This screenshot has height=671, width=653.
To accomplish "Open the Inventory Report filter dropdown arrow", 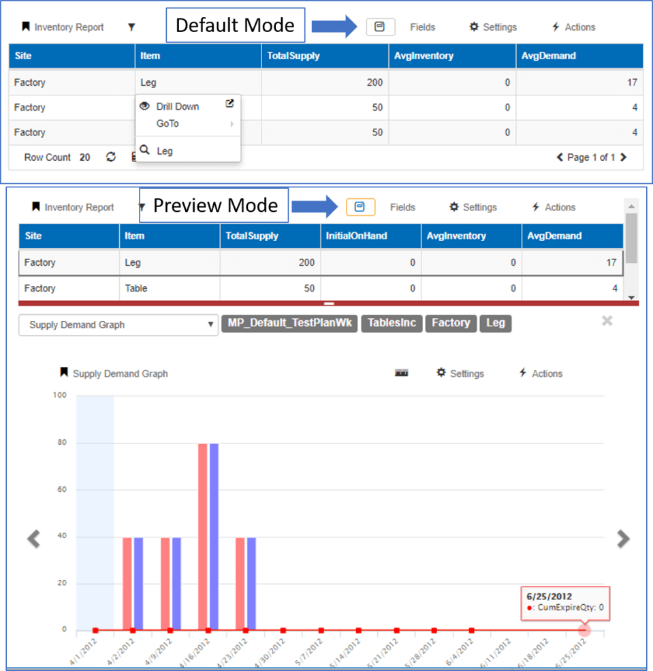I will [132, 27].
